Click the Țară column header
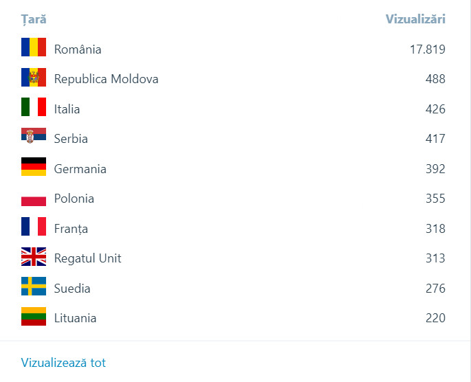Viewport: 471px width, 382px height. pos(34,19)
